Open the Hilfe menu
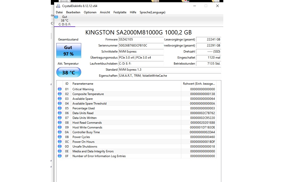This screenshot has width=290, height=182. (x=133, y=12)
